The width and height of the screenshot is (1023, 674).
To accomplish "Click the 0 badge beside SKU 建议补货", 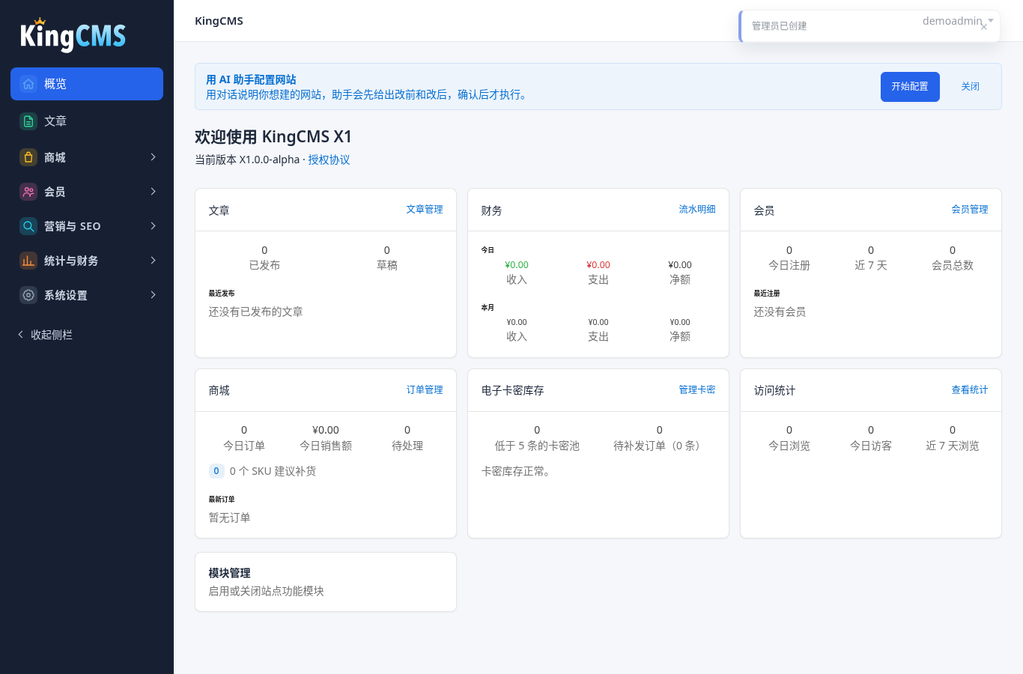I will click(x=216, y=471).
